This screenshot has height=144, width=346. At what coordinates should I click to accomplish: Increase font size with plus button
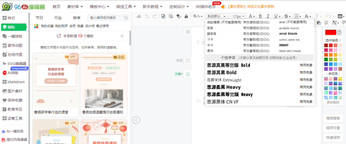tap(244, 16)
